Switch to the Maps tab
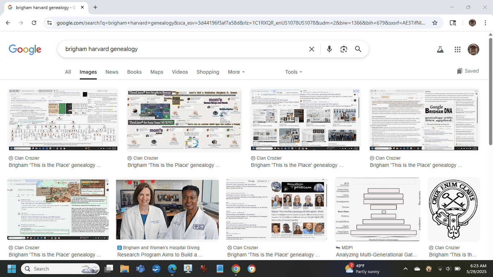The height and width of the screenshot is (277, 493). pos(157,72)
